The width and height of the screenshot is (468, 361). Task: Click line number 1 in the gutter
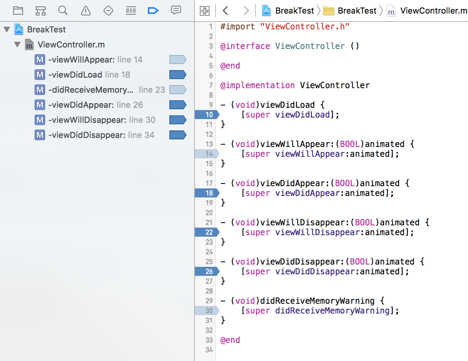pyautogui.click(x=211, y=26)
